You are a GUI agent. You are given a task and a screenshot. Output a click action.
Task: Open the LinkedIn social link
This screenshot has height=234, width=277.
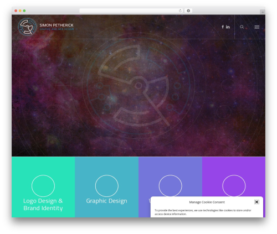click(228, 27)
